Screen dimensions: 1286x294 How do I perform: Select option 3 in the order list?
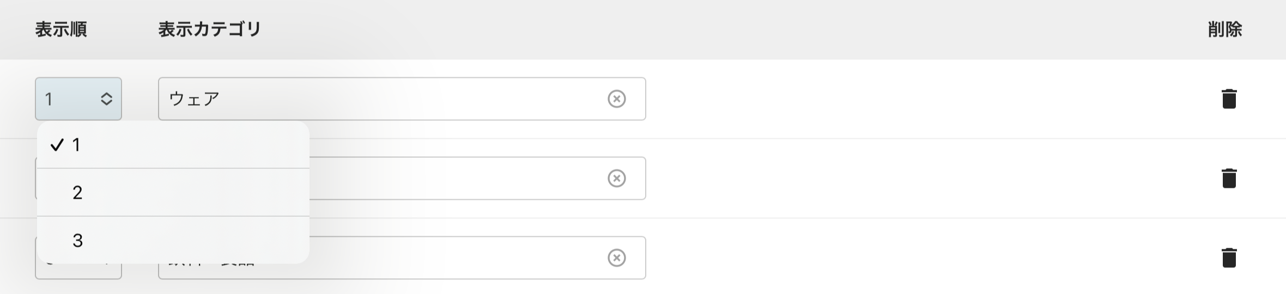pos(173,241)
